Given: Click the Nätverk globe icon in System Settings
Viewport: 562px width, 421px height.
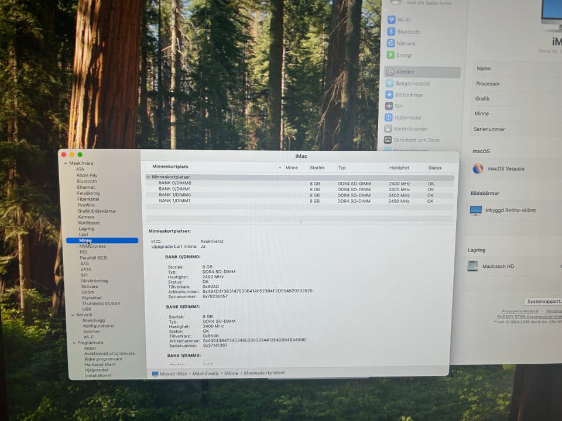Looking at the screenshot, I should 390,43.
